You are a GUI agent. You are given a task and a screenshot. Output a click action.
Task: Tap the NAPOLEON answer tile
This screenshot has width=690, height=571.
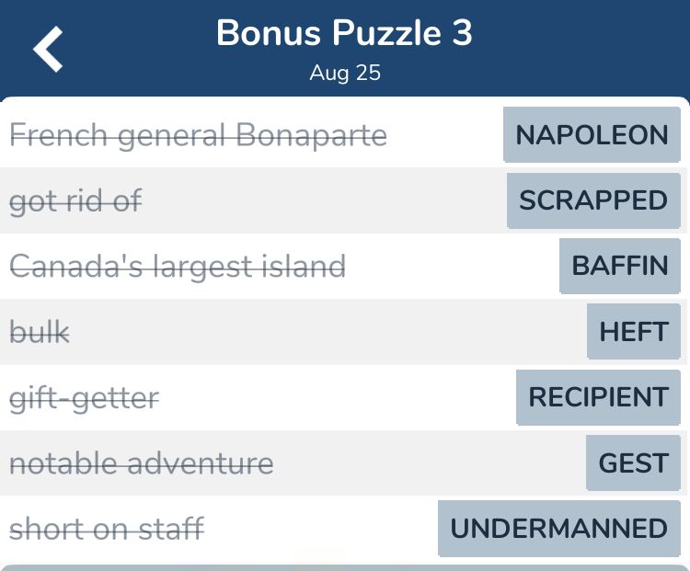(592, 134)
